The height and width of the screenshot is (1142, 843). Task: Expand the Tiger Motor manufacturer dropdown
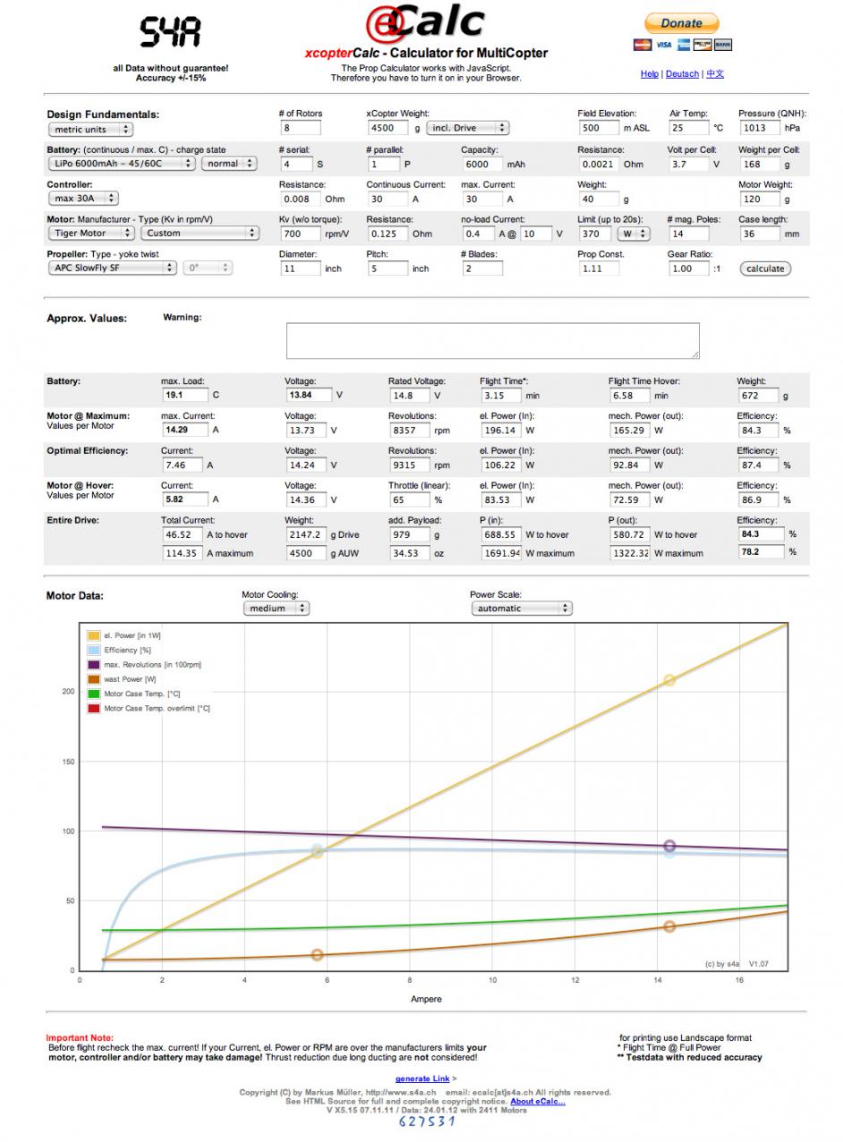click(x=90, y=234)
